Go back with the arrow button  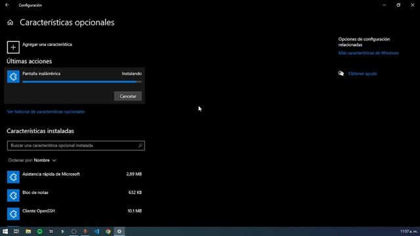point(7,5)
